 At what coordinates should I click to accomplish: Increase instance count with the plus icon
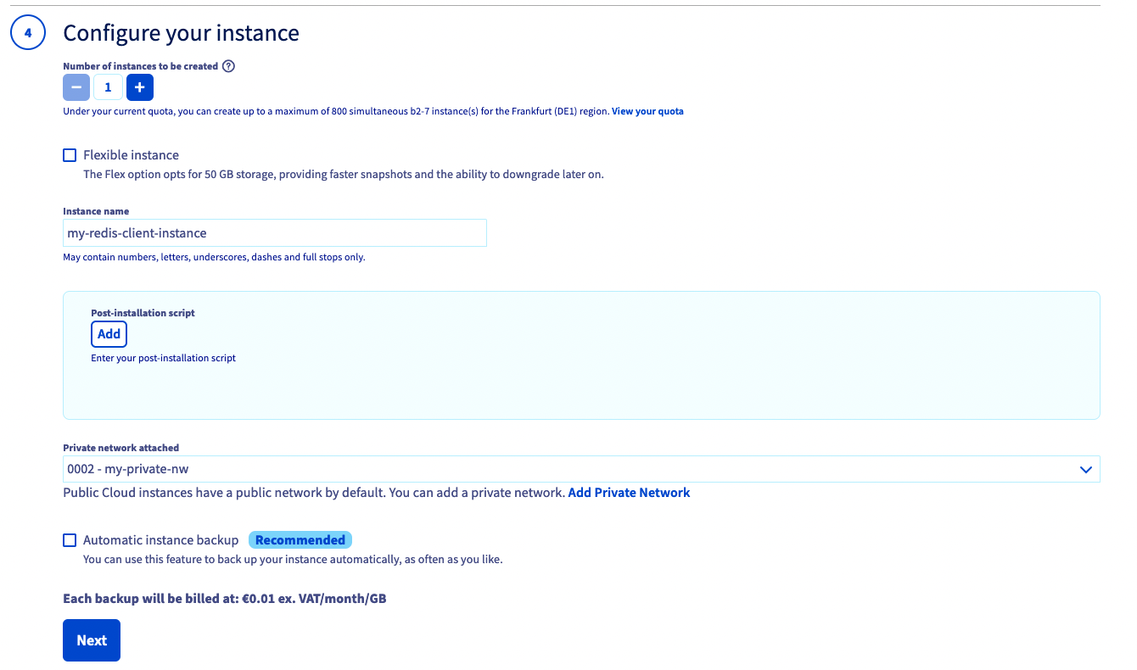(x=139, y=87)
